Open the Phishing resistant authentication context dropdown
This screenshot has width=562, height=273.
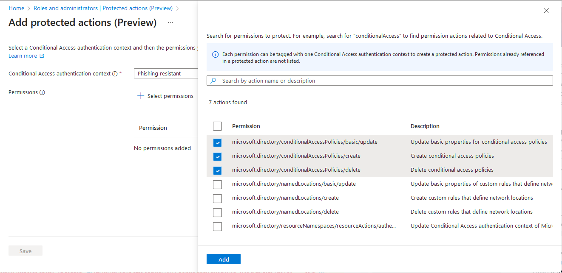point(166,73)
